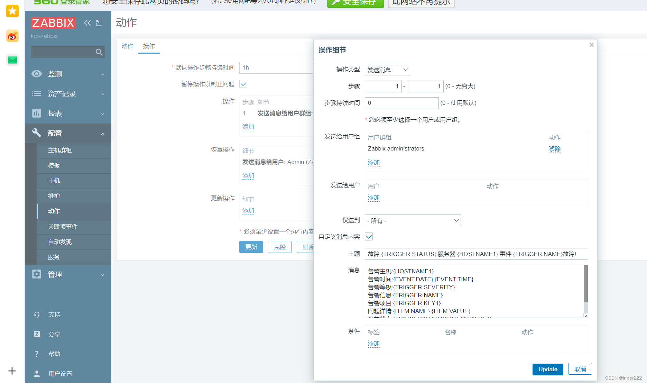This screenshot has height=383, width=647.
Task: Open 用户设置 person icon
Action: pos(37,374)
